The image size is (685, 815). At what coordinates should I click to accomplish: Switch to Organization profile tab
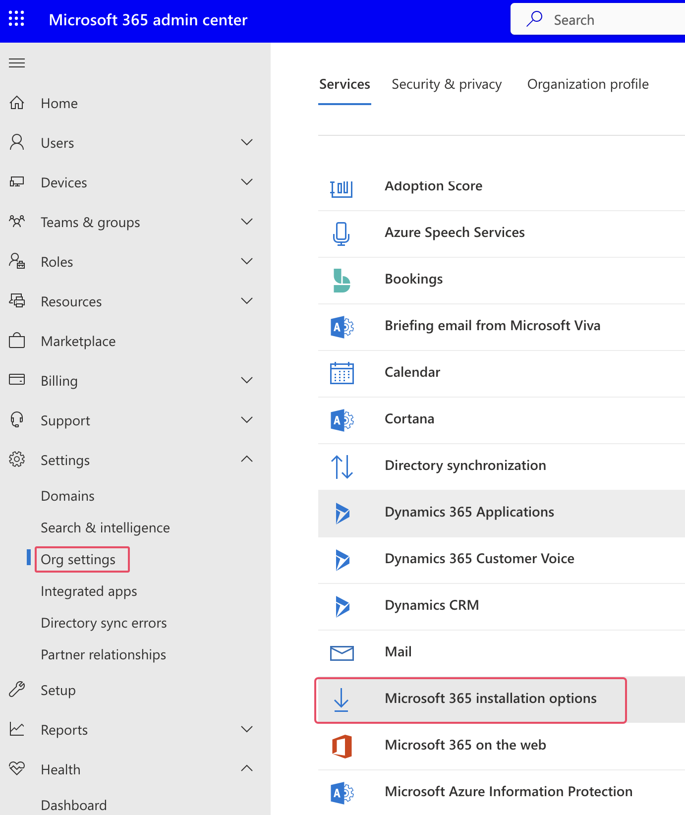click(x=588, y=84)
